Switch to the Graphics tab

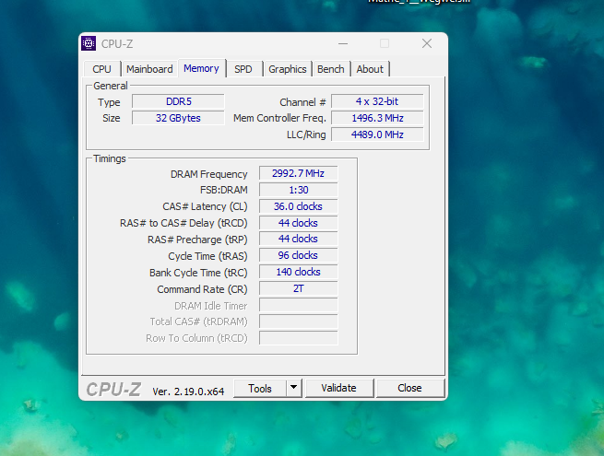pyautogui.click(x=288, y=69)
